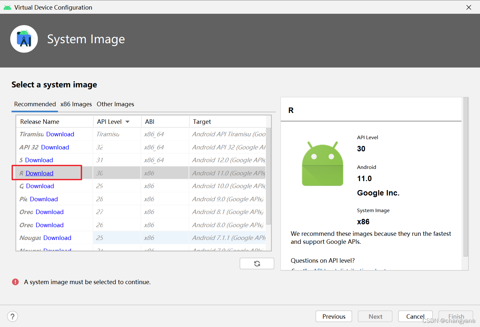Image resolution: width=480 pixels, height=327 pixels.
Task: Click 'Questions on API level?' text
Action: pyautogui.click(x=322, y=260)
